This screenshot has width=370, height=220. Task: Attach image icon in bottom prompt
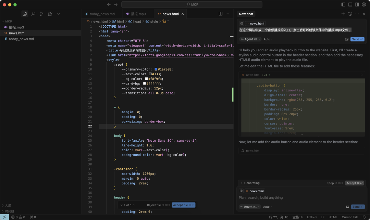[347, 207]
